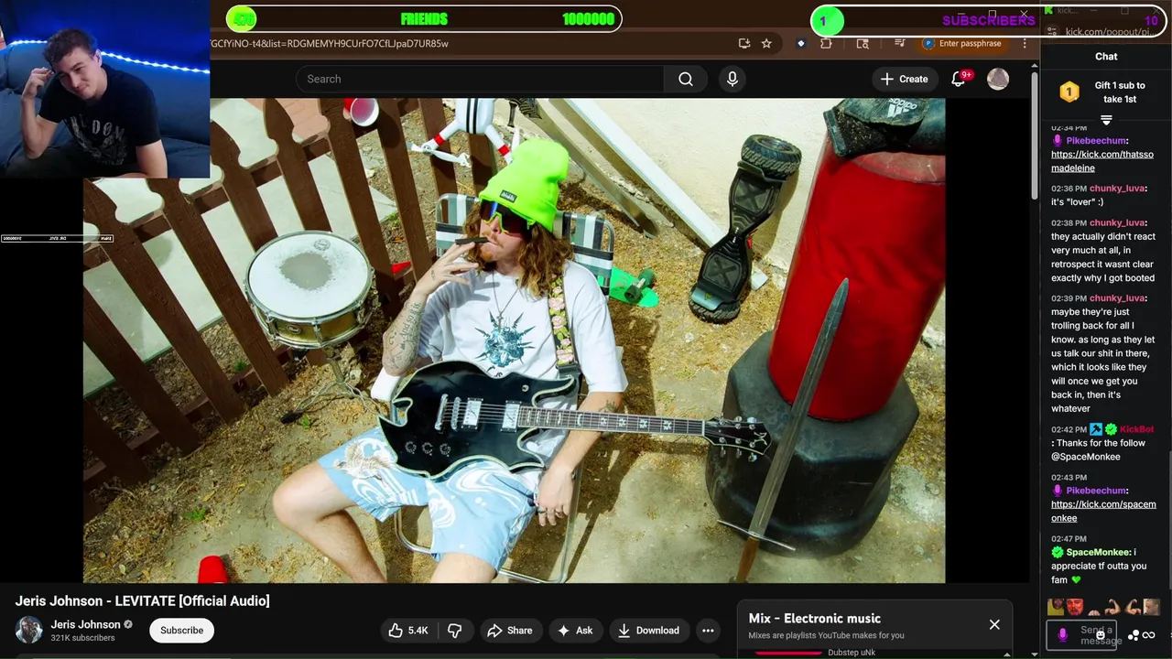Screen dimensions: 1172x659
Task: Click the Enter passphrase profile chip
Action: point(963,43)
